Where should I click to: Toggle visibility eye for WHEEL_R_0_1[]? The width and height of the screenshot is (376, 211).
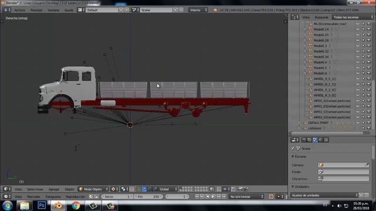[358, 79]
